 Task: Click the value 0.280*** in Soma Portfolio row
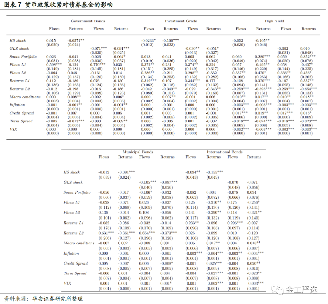click(x=262, y=57)
